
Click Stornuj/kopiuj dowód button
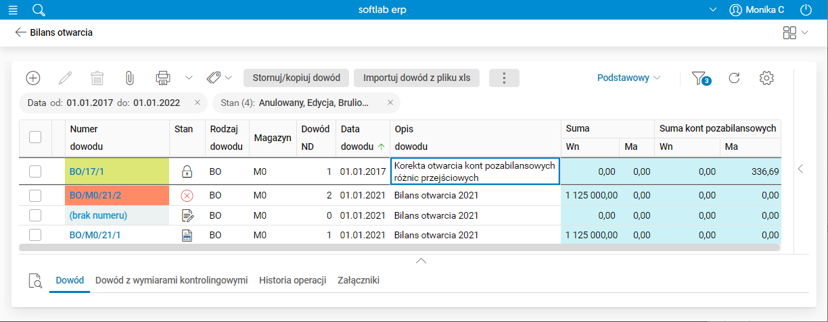296,78
